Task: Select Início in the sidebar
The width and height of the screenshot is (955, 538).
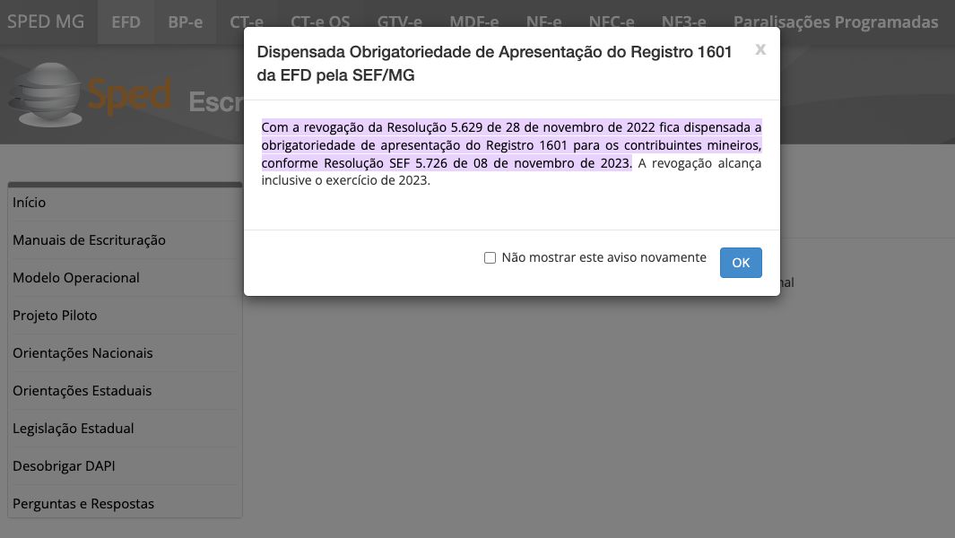Action: [x=30, y=203]
